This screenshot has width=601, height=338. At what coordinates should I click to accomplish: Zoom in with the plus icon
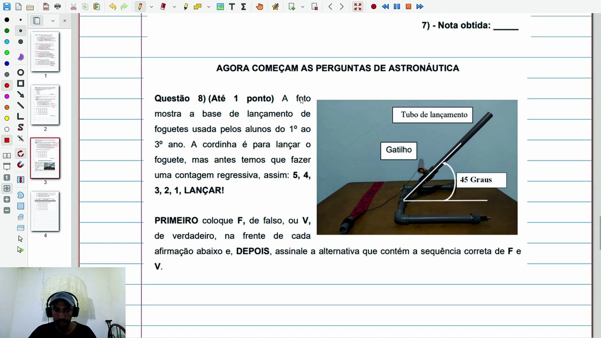coord(7,200)
